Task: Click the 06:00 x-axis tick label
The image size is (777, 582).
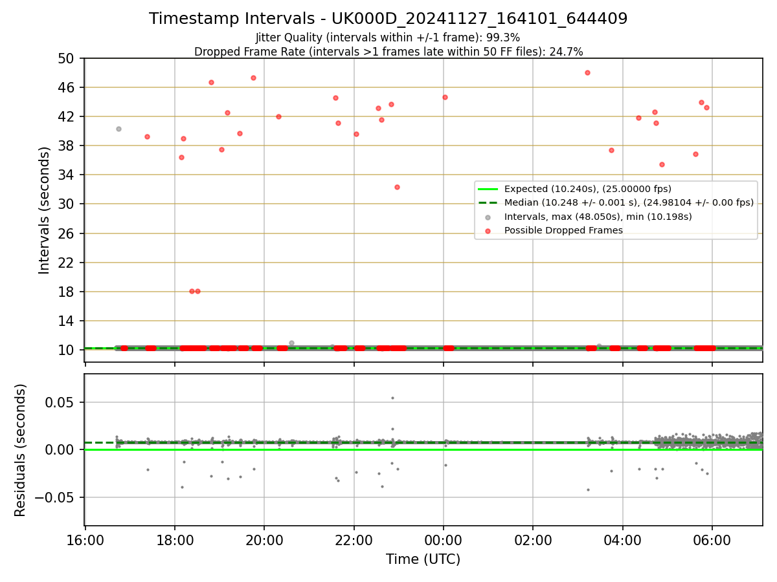Action: pos(712,540)
